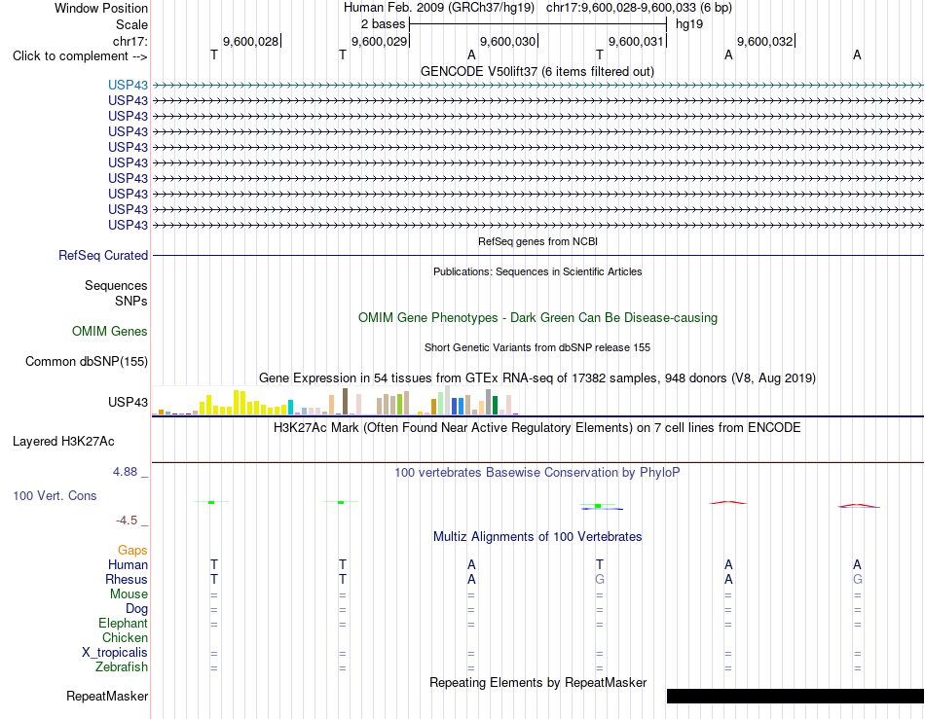
Task: Open 'RefSeq genes from NCBI' track title
Action: tap(537, 241)
